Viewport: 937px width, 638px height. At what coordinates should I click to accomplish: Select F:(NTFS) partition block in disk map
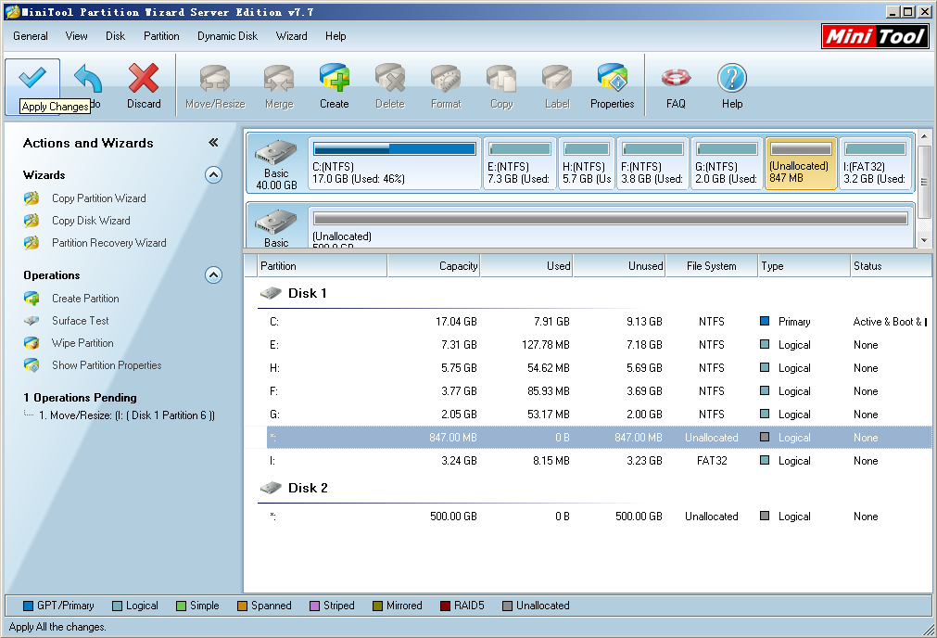[652, 163]
